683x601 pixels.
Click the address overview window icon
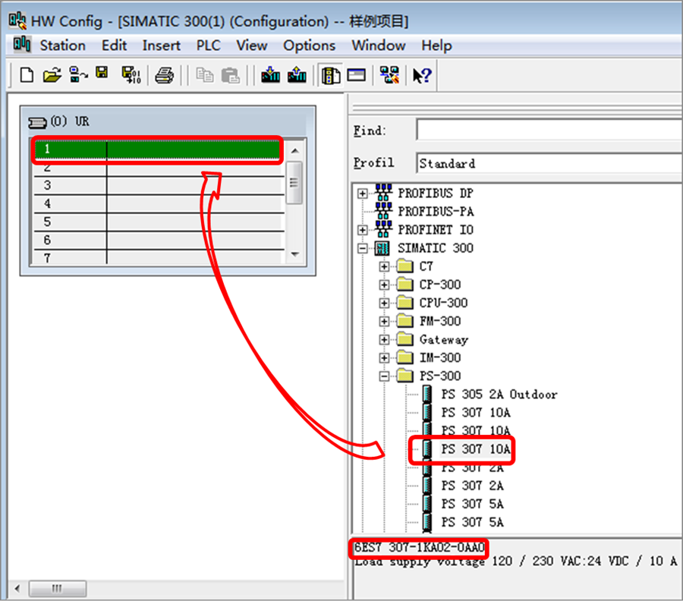(x=357, y=75)
